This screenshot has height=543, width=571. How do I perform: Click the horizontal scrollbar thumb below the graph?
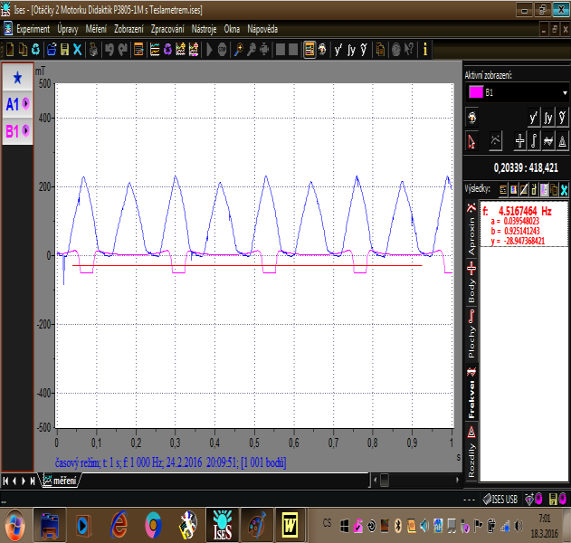click(385, 480)
